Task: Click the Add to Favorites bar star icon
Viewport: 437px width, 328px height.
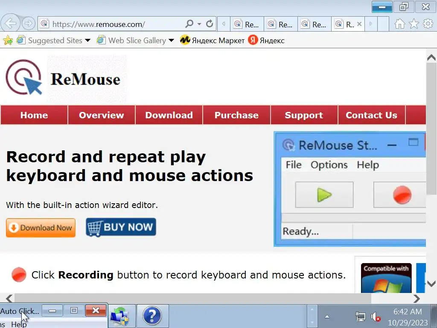Action: click(x=8, y=41)
